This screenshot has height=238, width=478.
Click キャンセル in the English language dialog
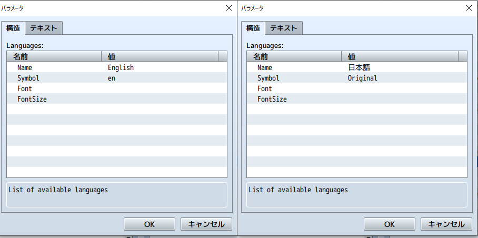tap(206, 224)
